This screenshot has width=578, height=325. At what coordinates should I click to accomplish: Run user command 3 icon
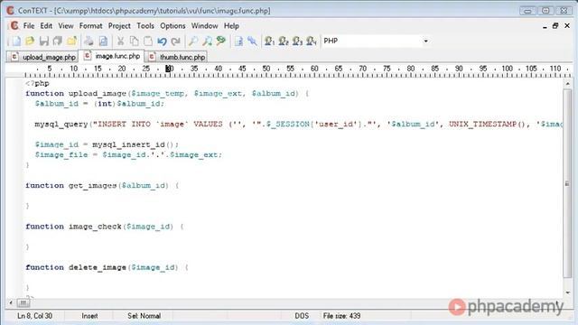pyautogui.click(x=297, y=41)
